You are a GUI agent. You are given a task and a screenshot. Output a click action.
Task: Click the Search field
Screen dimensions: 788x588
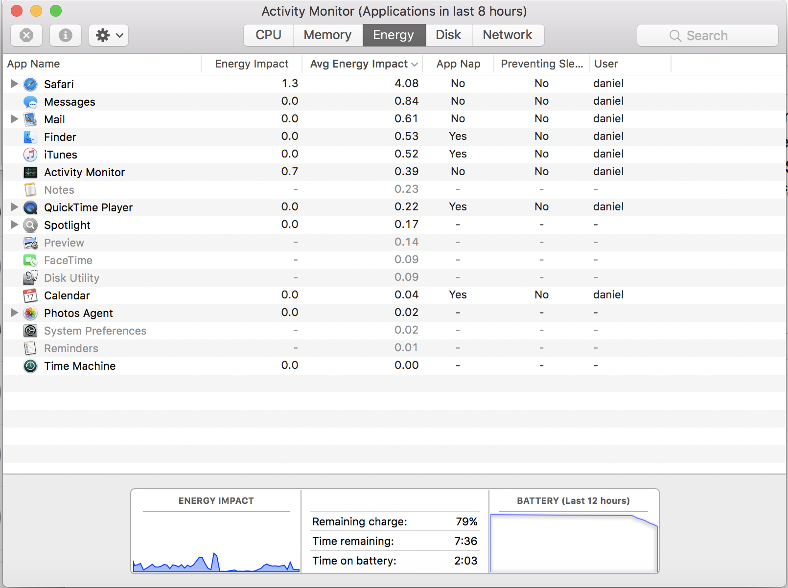[707, 36]
